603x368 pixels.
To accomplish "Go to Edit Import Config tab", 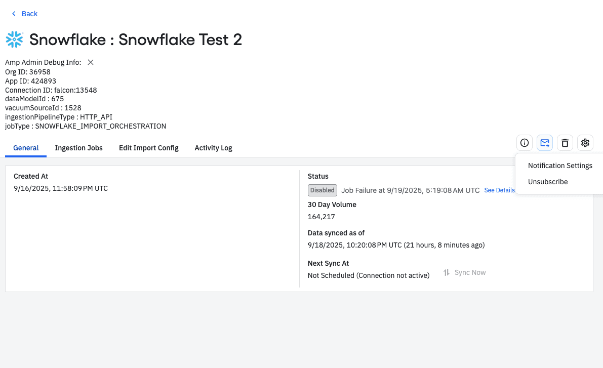I will 149,148.
